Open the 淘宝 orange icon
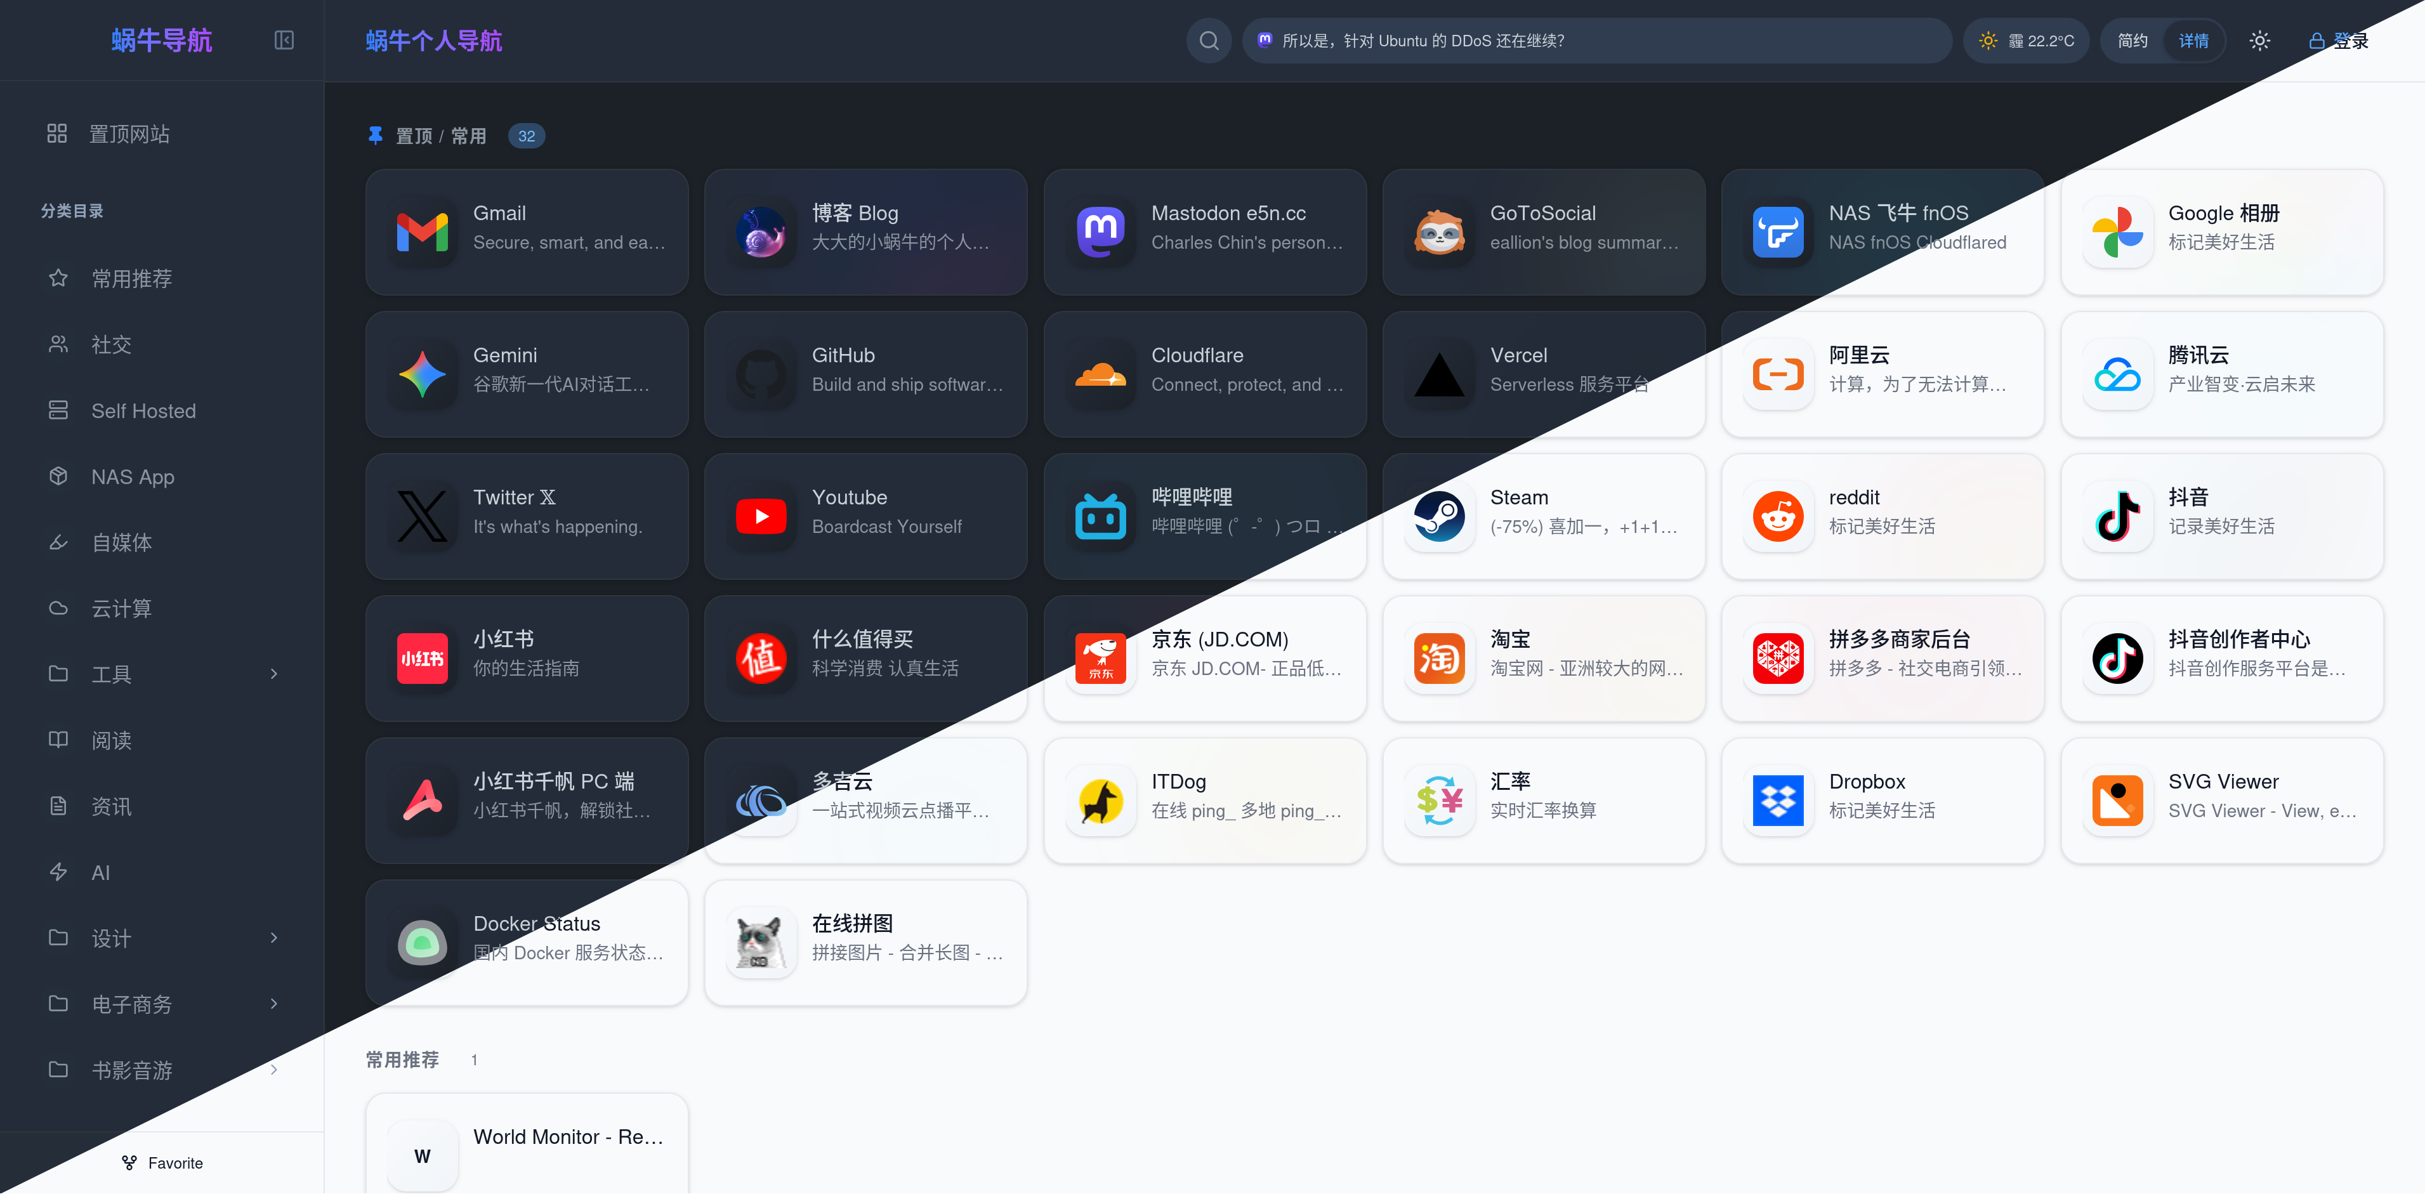Screen dimensions: 2425x1194 (x=1440, y=659)
